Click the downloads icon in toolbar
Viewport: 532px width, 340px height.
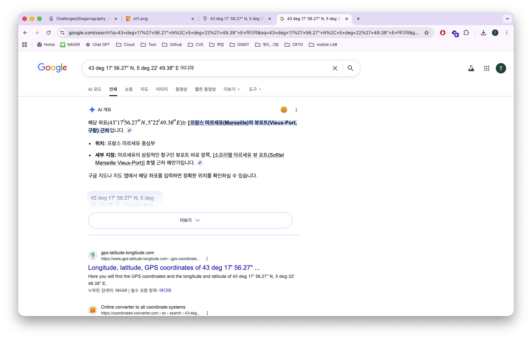[x=483, y=33]
